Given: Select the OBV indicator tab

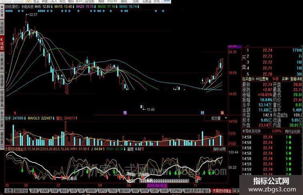Looking at the screenshot, I should pos(155,191).
